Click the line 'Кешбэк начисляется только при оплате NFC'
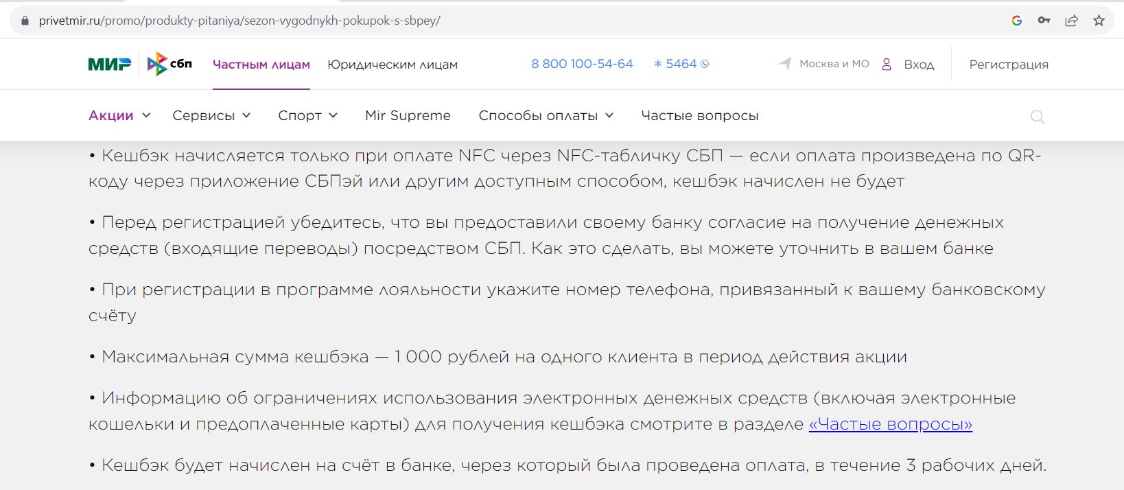This screenshot has height=490, width=1124. pos(298,156)
